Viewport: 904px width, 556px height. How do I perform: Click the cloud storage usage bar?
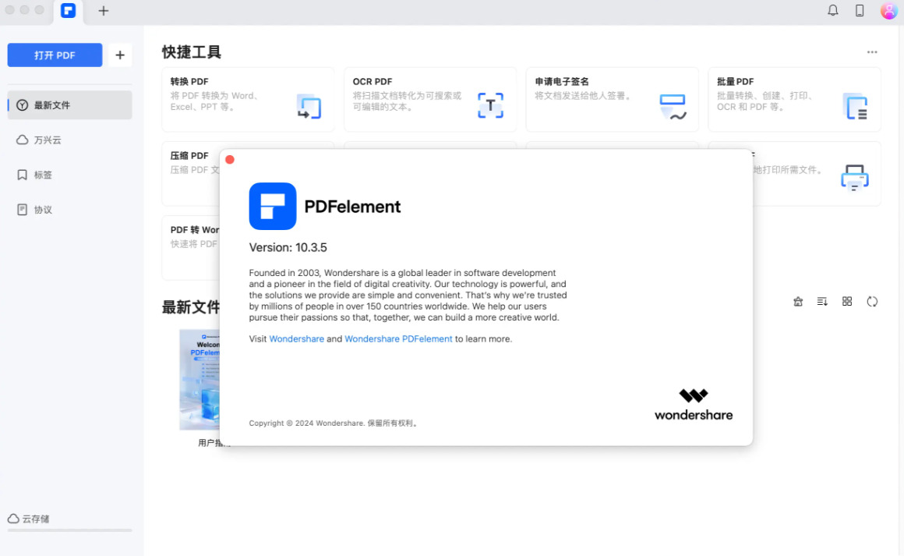70,530
